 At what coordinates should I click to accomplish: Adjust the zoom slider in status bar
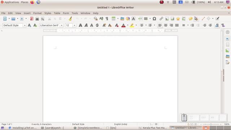[x=211, y=124]
